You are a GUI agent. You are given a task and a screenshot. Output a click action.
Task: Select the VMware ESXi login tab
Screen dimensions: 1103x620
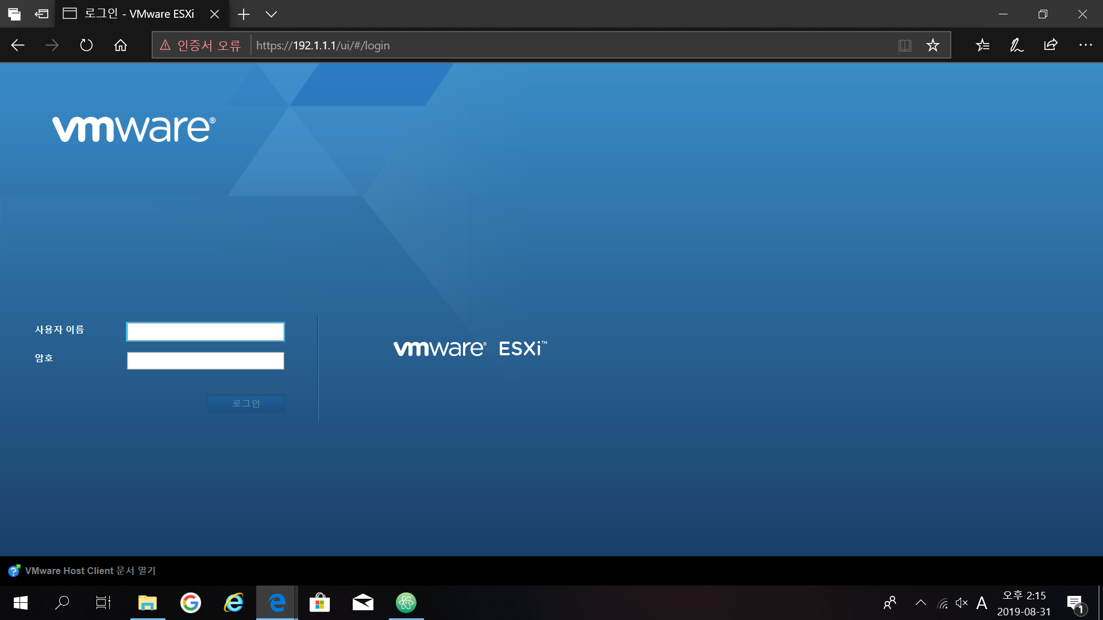click(x=138, y=14)
